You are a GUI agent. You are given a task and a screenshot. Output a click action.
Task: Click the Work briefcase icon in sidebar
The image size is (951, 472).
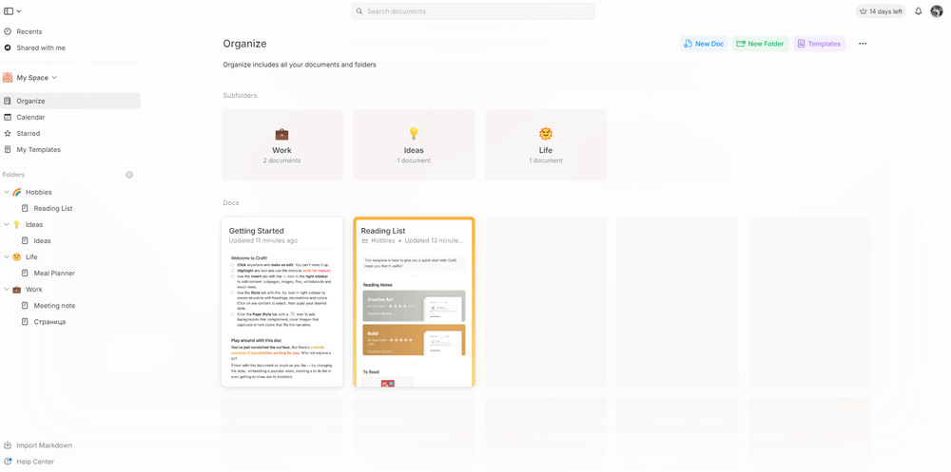pyautogui.click(x=17, y=290)
